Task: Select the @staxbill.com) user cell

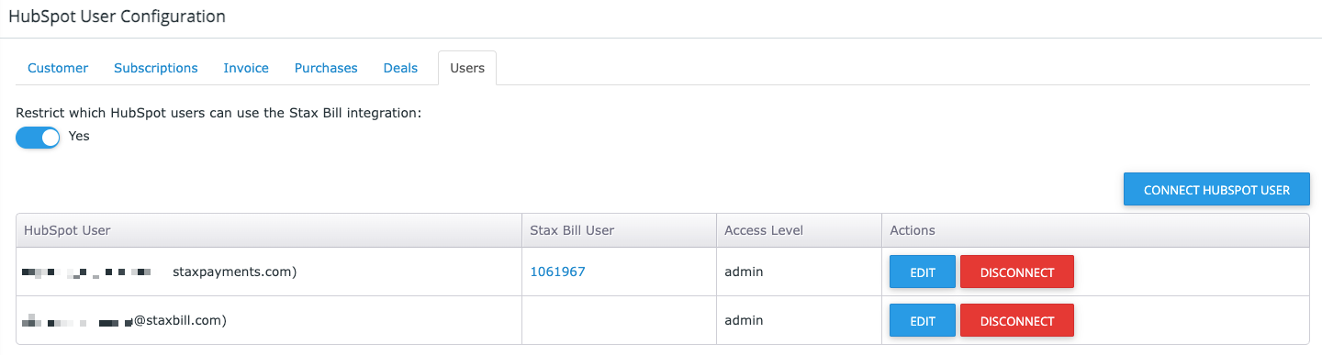Action: coord(269,321)
